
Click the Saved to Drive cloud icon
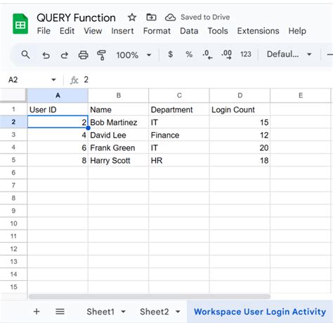(x=170, y=18)
